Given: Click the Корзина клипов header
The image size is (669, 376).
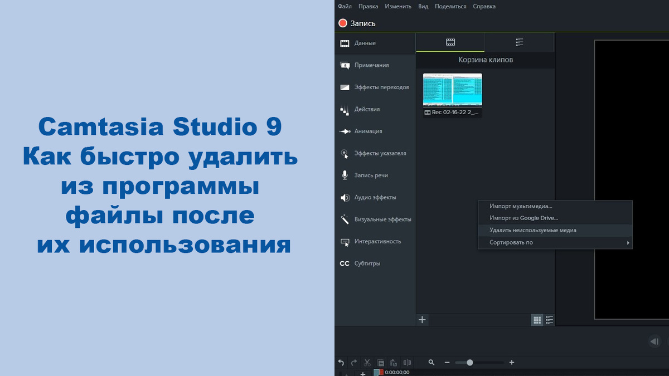Looking at the screenshot, I should tap(486, 60).
